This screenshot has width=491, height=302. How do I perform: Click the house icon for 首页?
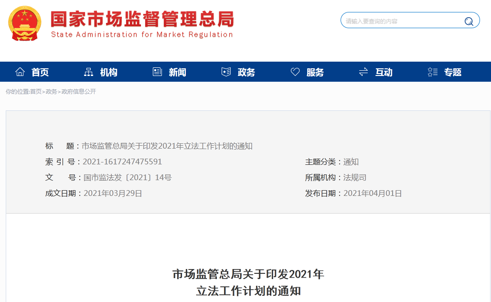[20, 72]
